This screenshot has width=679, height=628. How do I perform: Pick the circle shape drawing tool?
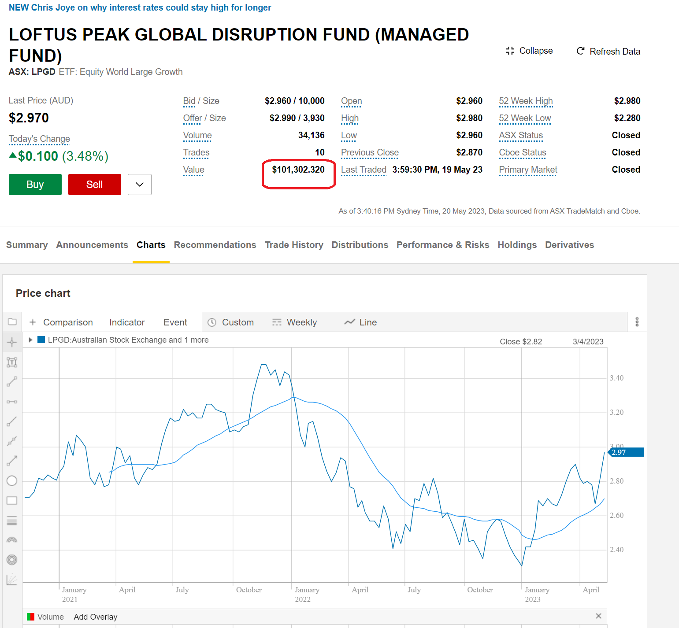click(12, 481)
